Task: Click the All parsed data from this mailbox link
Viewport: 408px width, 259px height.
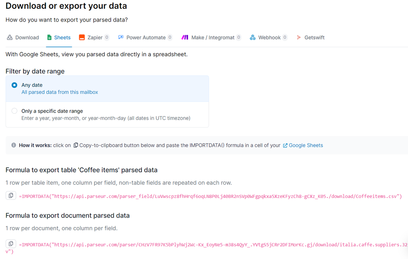Action: coord(59,92)
